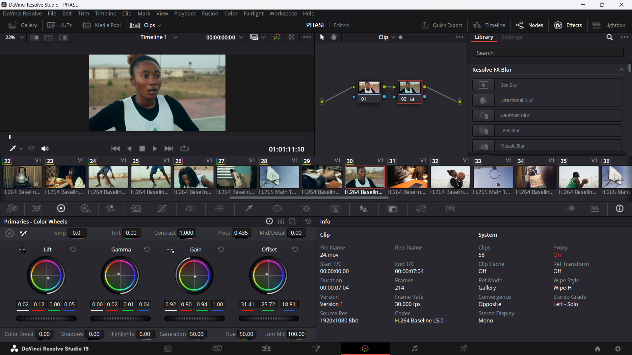The image size is (632, 355).
Task: Open the Curves palette icon
Action: (162, 209)
